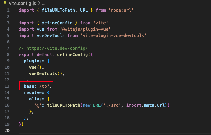The image size is (211, 135).
Task: Click line number 13 in the gutter
Action: (x=7, y=86)
